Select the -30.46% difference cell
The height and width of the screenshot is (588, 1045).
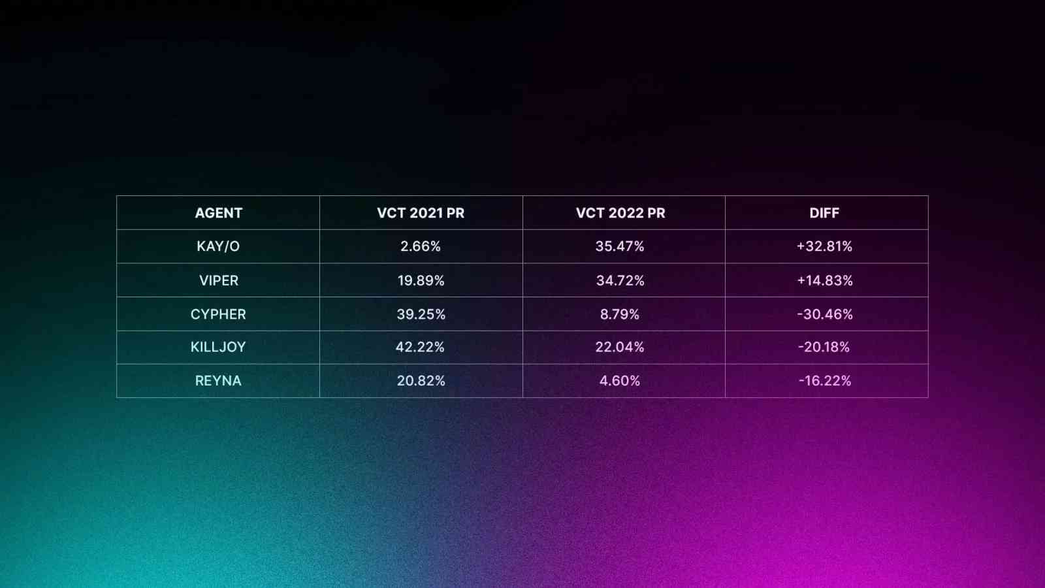click(x=825, y=314)
